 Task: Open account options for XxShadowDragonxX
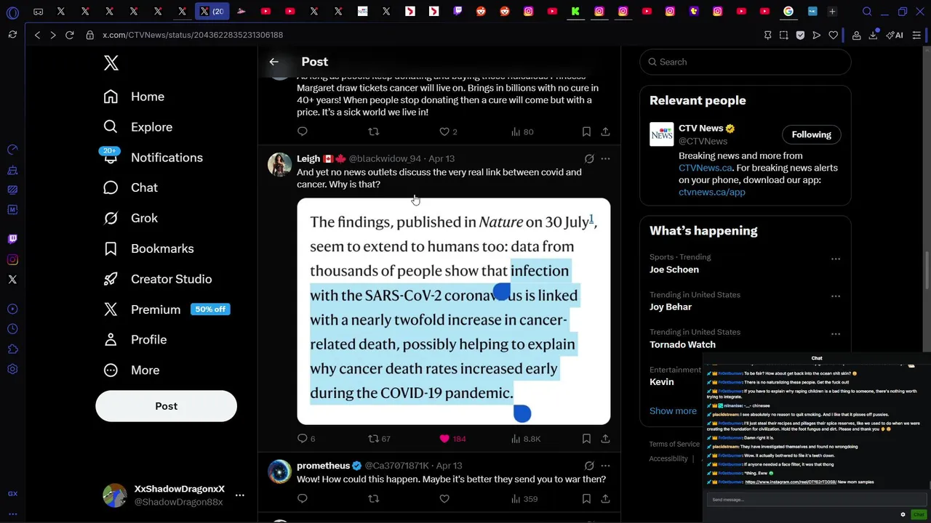tap(239, 495)
